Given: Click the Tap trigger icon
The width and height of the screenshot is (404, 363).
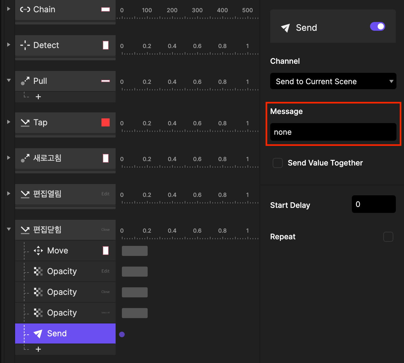Looking at the screenshot, I should click(25, 122).
